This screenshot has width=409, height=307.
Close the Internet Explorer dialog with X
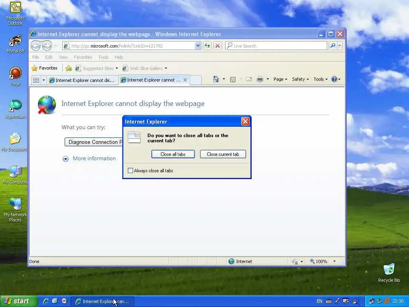coord(245,122)
